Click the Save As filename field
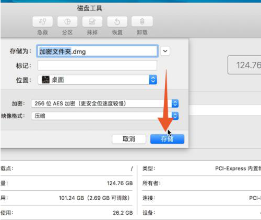261x220 pixels. [x=98, y=51]
